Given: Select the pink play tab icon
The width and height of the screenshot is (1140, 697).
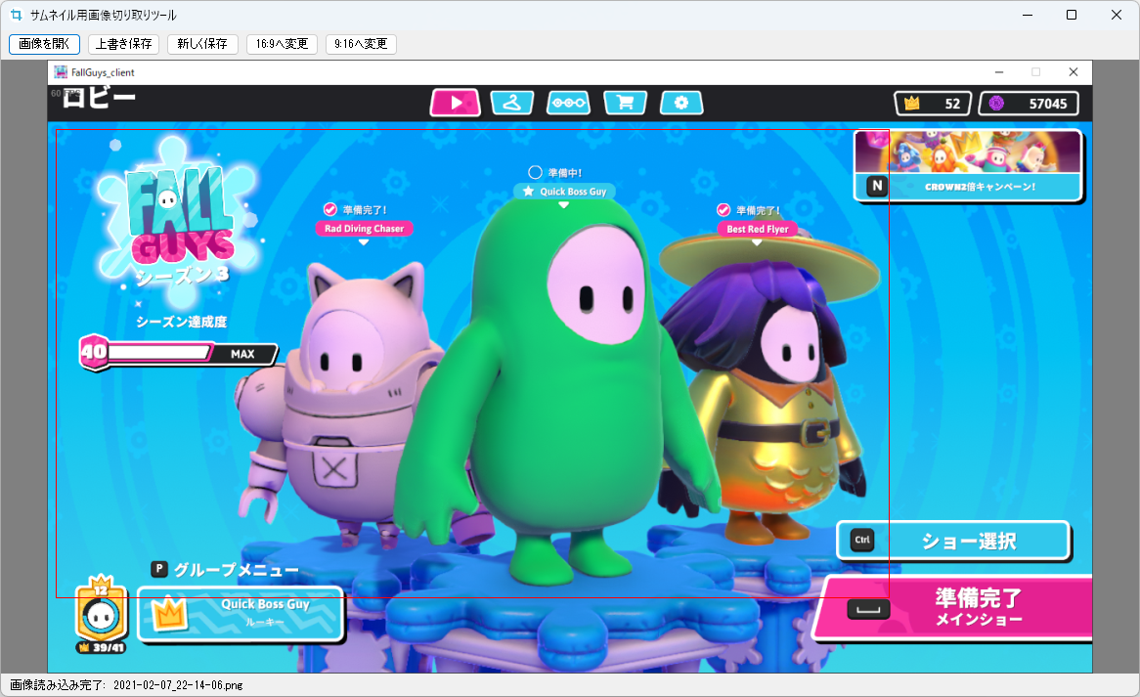Looking at the screenshot, I should (x=456, y=103).
